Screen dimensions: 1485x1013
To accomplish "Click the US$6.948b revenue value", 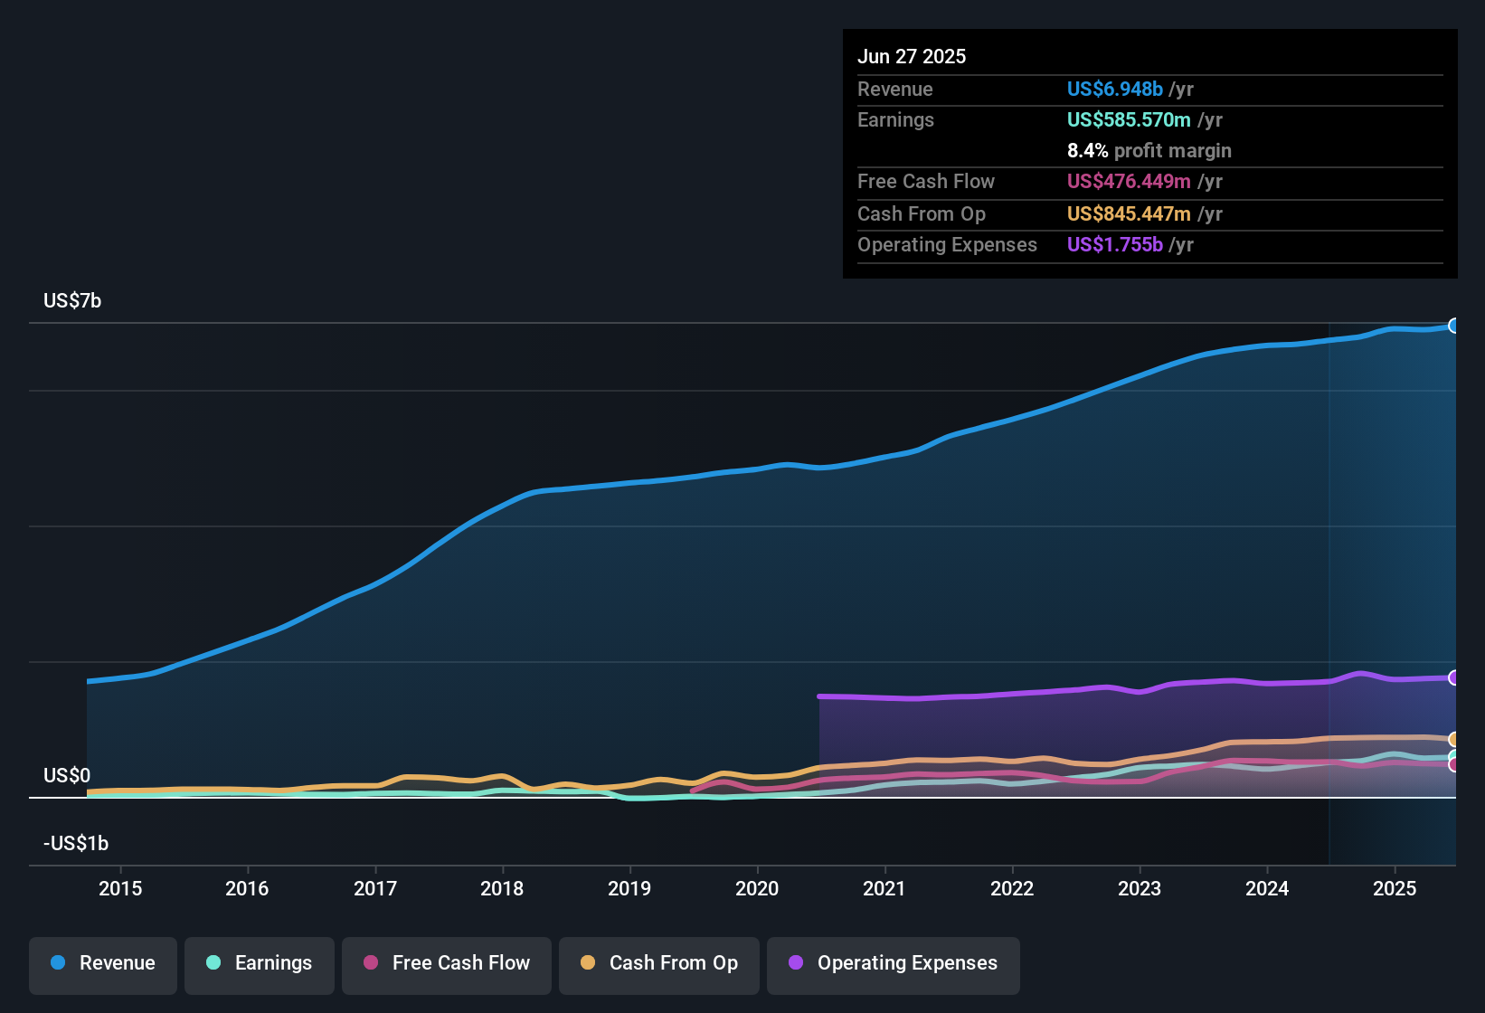I will (1113, 89).
